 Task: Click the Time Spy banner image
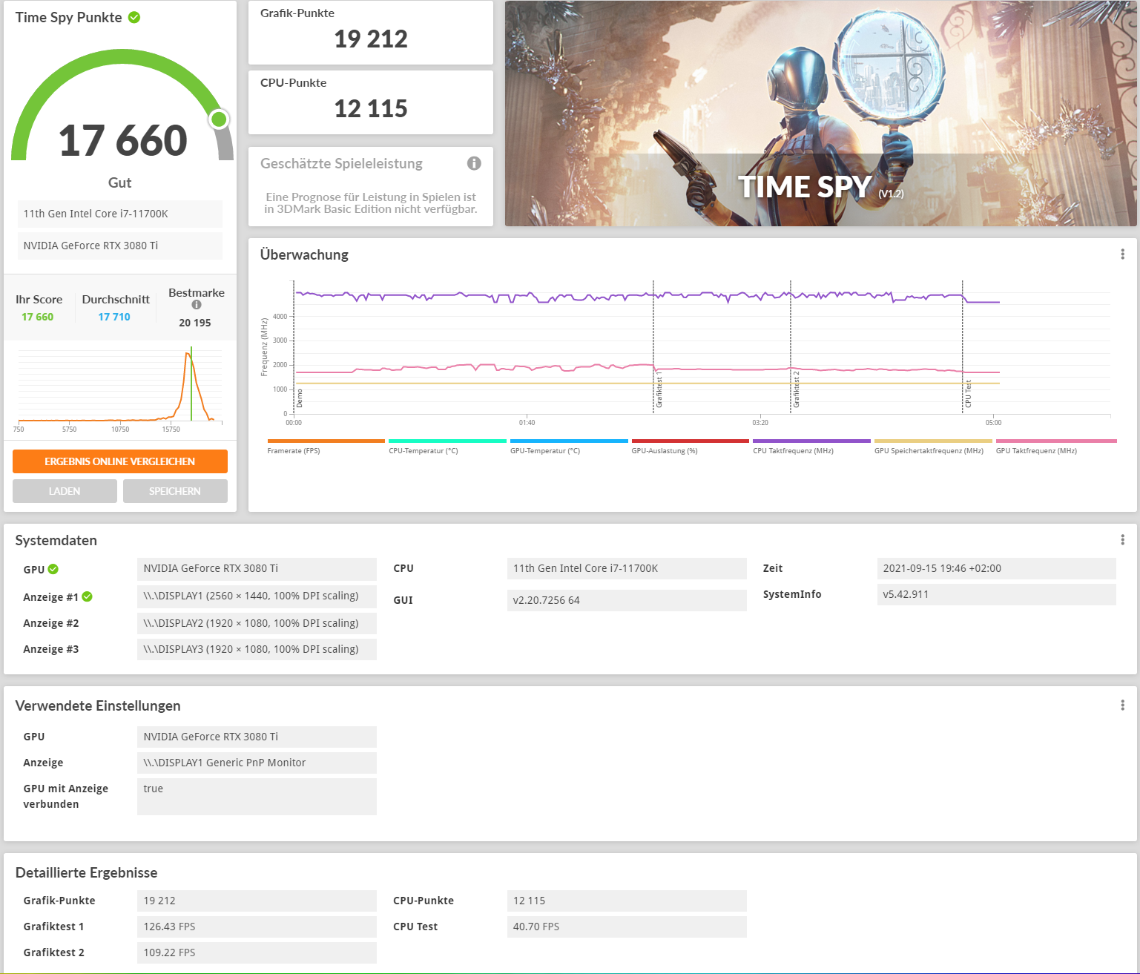pos(820,113)
